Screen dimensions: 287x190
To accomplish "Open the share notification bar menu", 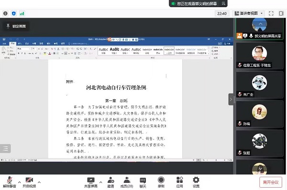I will pos(223,3).
